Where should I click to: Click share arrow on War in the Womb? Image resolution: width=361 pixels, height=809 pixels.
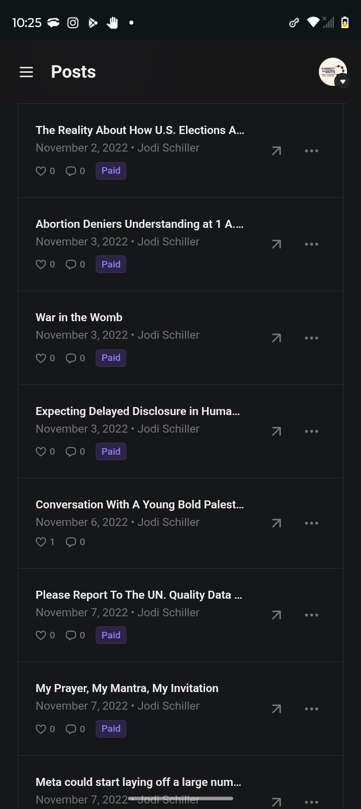(276, 338)
